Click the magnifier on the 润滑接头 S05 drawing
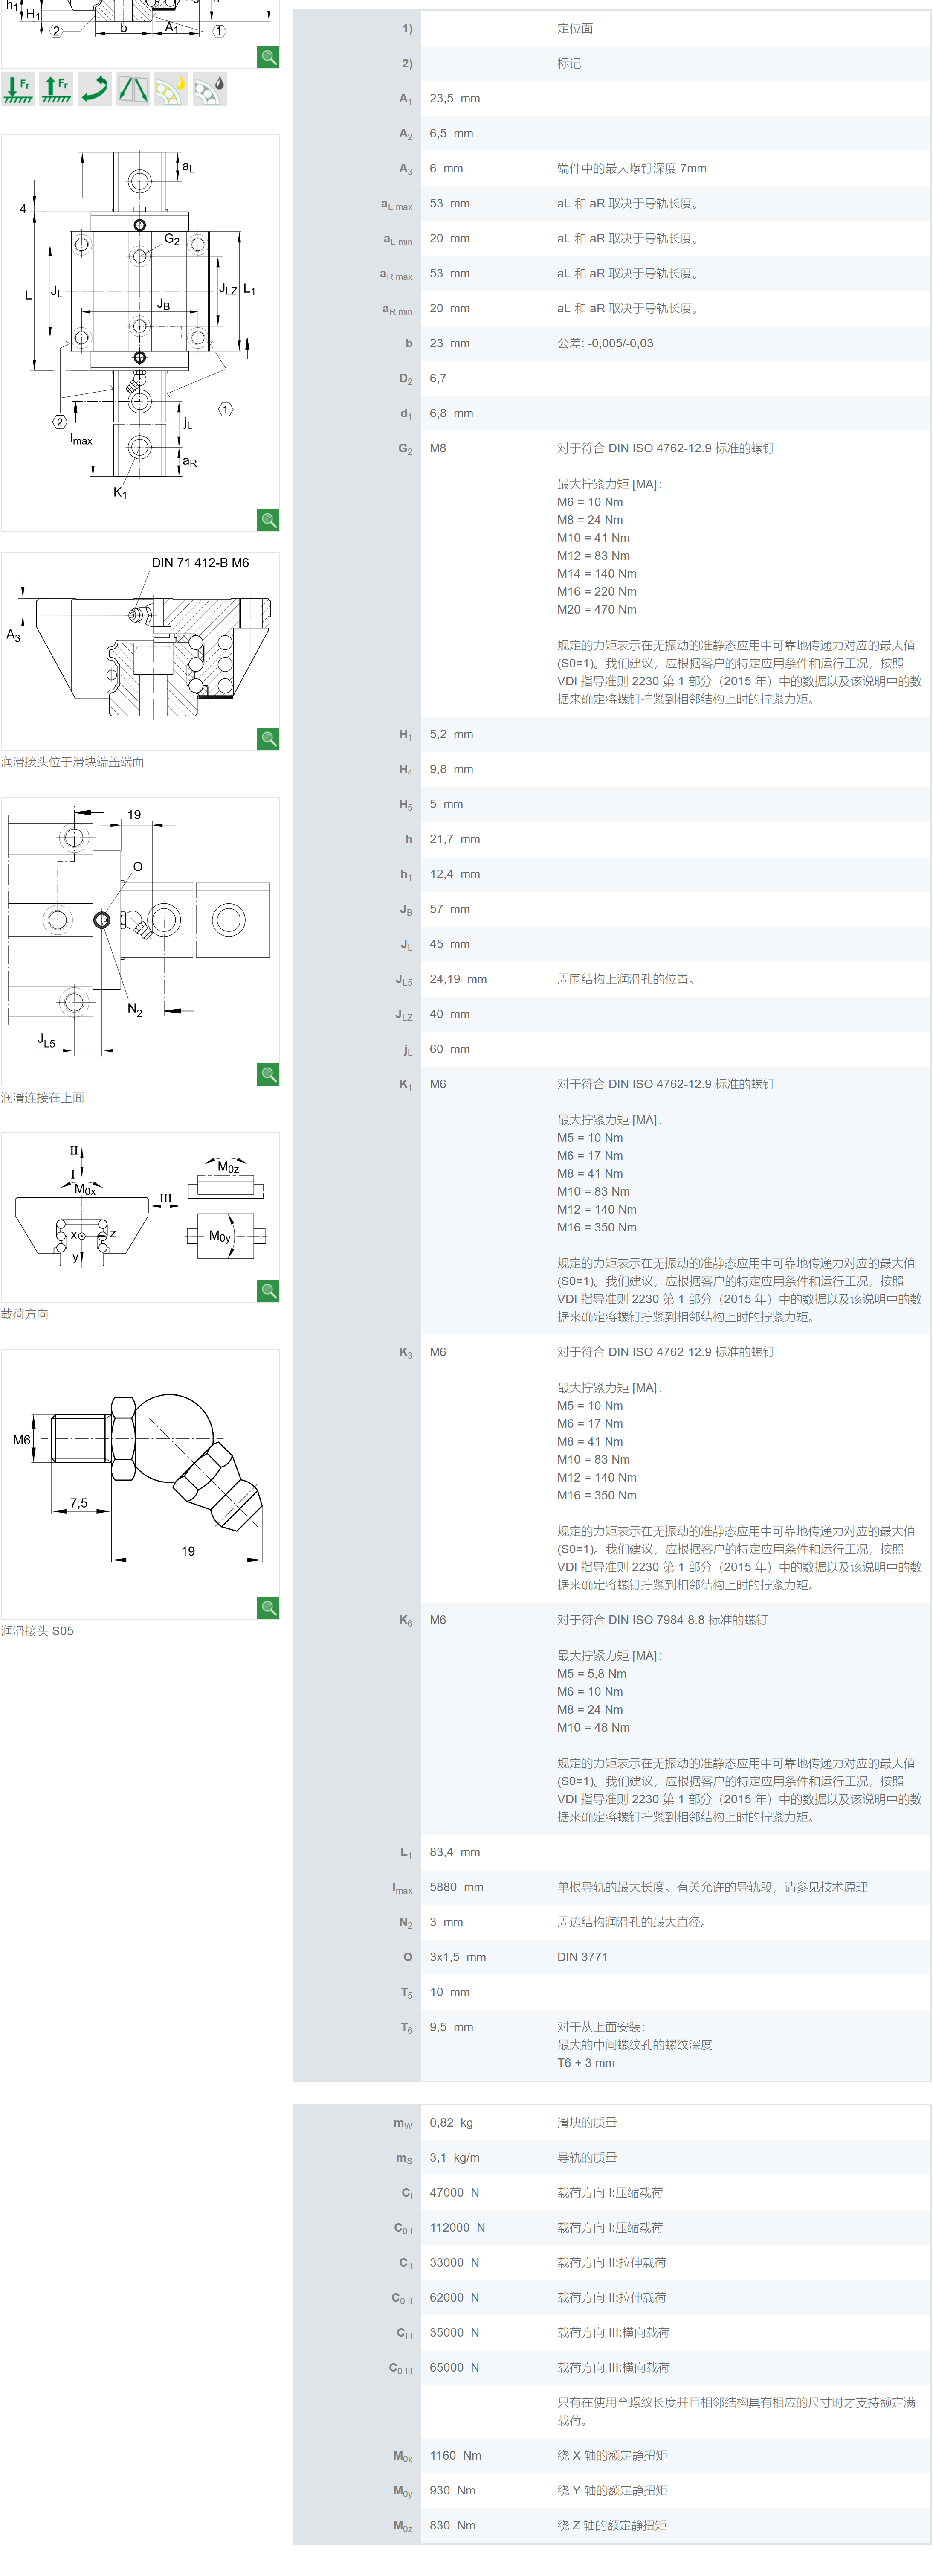933x2576 pixels. tap(268, 1607)
